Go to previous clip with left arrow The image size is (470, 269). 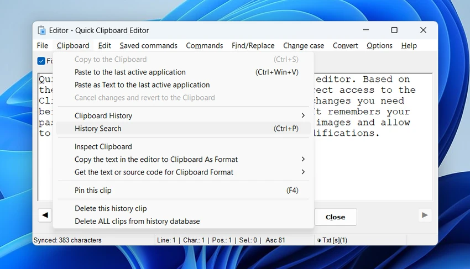(45, 215)
